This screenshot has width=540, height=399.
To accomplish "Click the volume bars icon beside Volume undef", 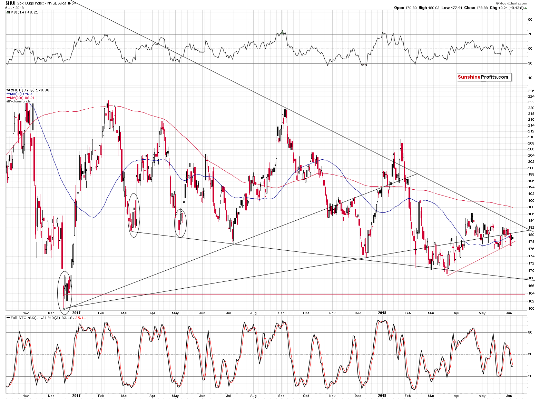I will (x=8, y=101).
